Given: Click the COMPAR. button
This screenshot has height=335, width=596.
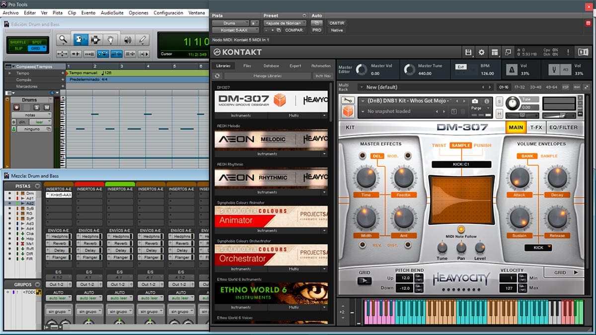Looking at the screenshot, I should point(294,30).
